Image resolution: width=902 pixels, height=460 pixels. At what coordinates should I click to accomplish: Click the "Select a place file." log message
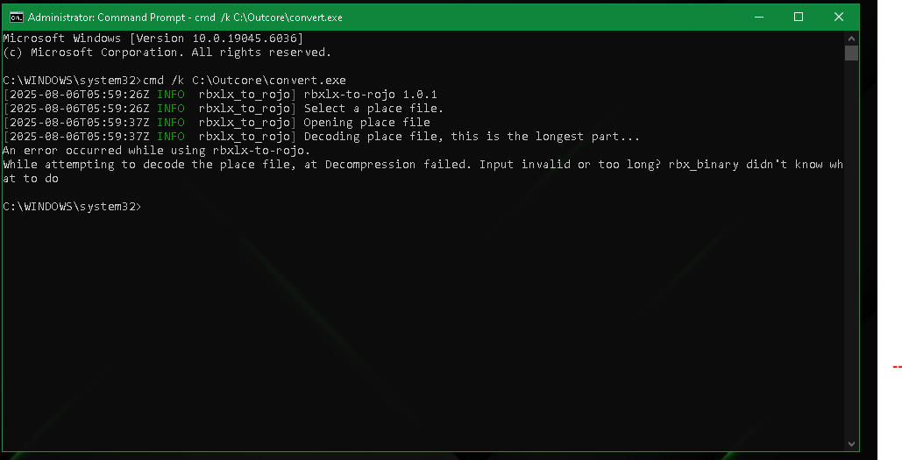tap(373, 109)
